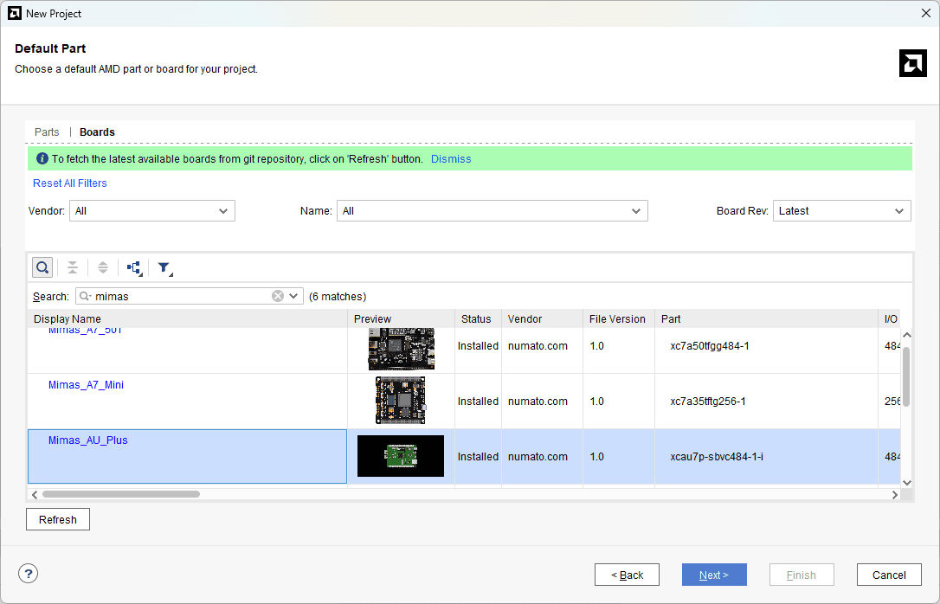The height and width of the screenshot is (604, 940).
Task: Open the filter funnel icon
Action: point(164,268)
